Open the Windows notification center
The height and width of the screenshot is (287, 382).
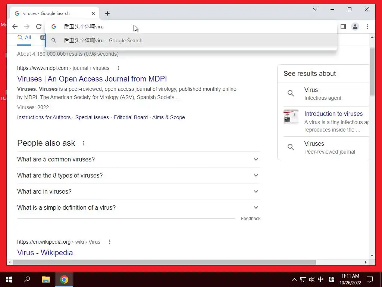tap(370, 280)
